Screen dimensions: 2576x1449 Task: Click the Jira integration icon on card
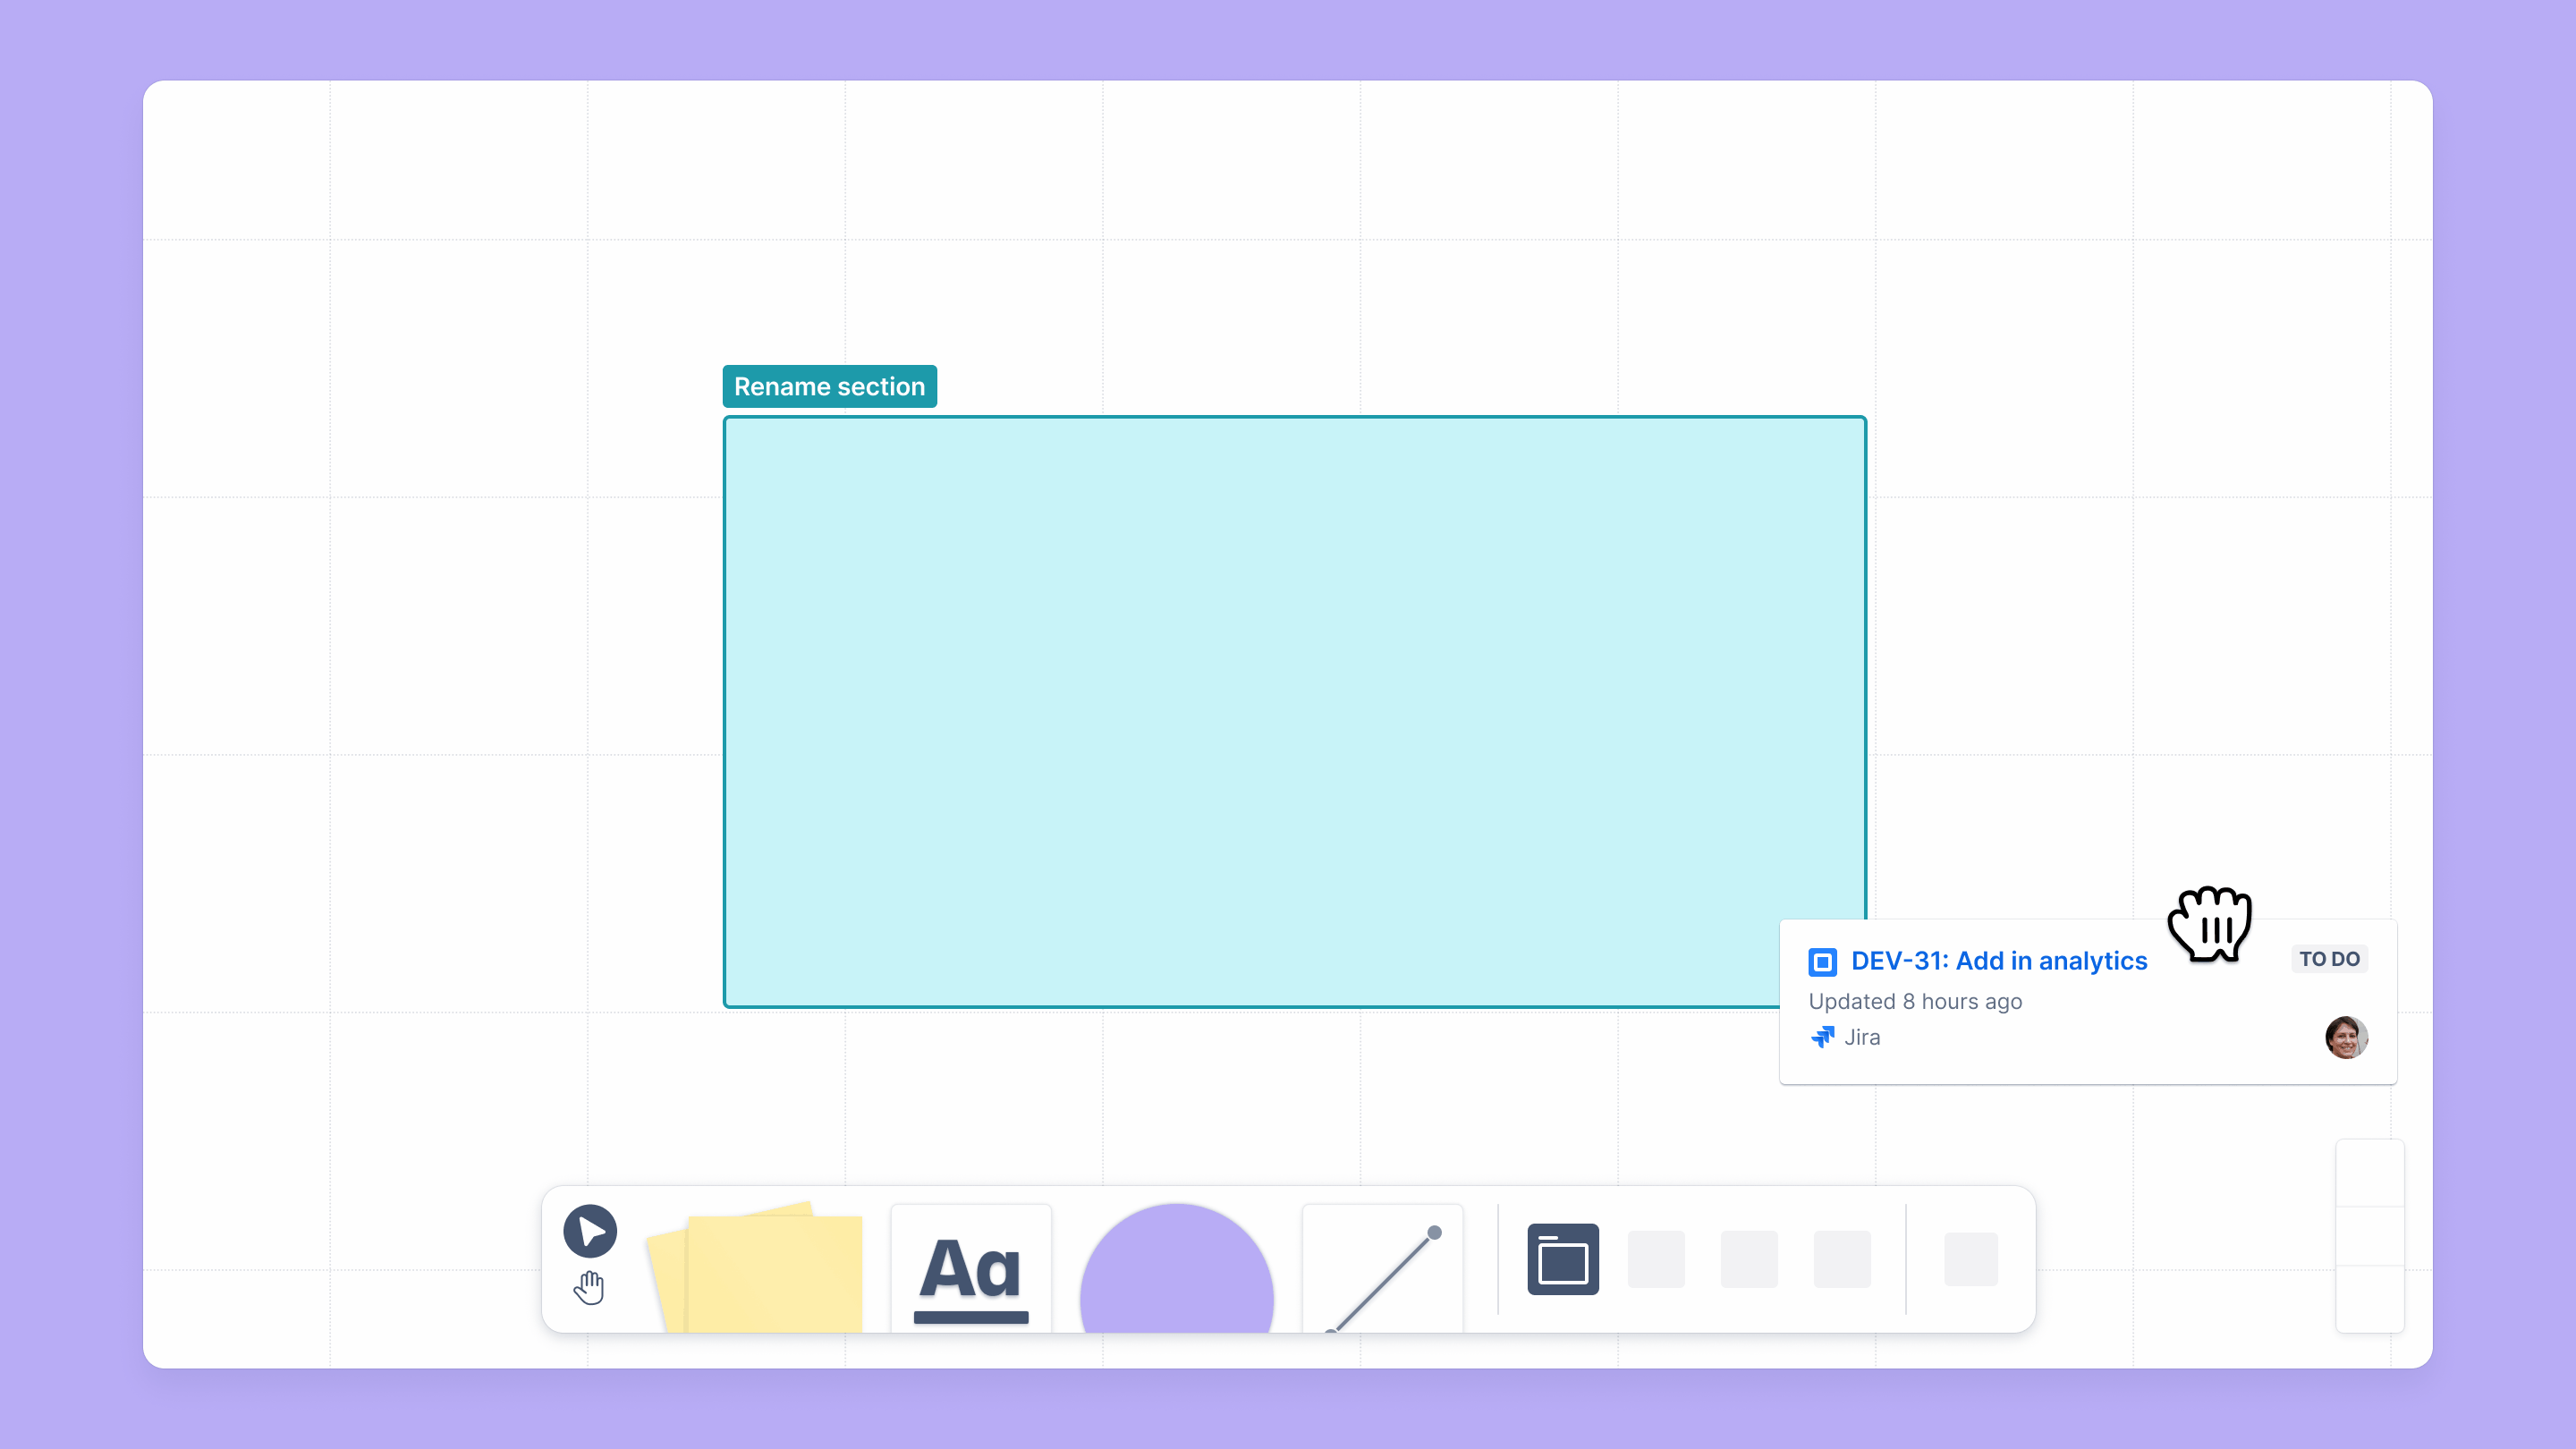pos(1822,1037)
